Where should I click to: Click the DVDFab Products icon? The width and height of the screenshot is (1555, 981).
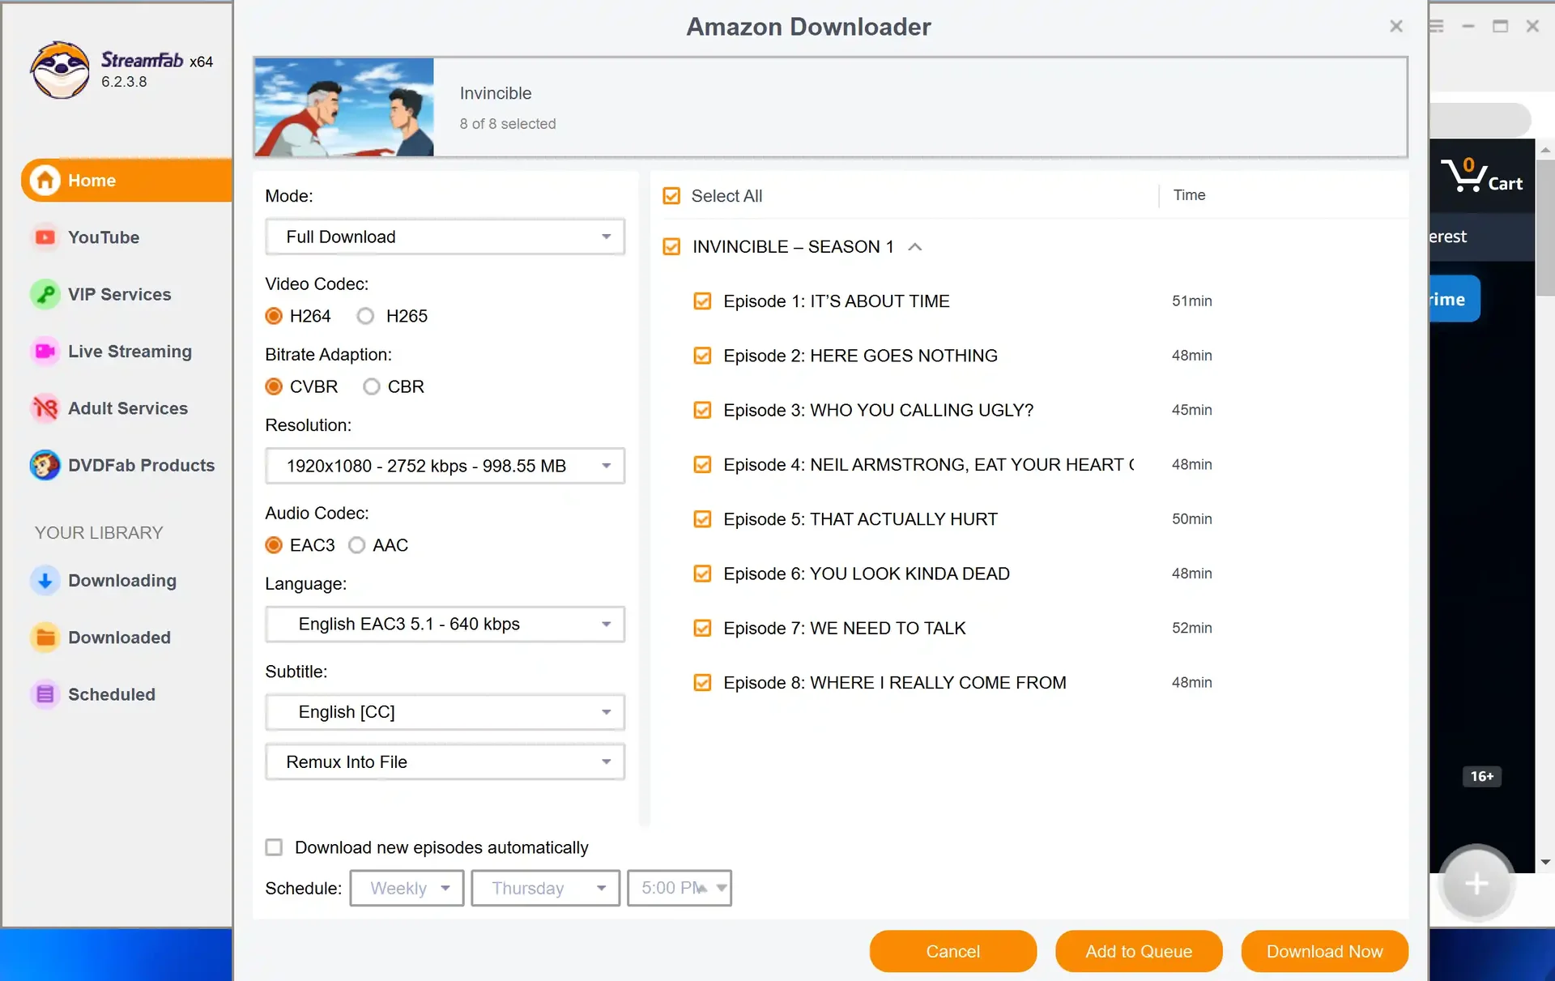(x=45, y=465)
